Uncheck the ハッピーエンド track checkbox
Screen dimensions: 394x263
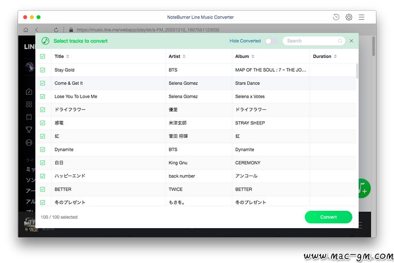click(x=43, y=176)
